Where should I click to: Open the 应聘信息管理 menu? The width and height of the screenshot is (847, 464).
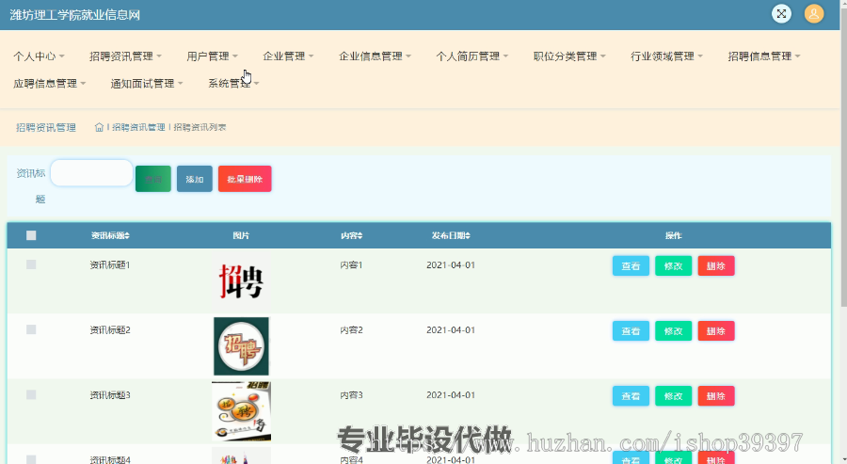pyautogui.click(x=49, y=83)
